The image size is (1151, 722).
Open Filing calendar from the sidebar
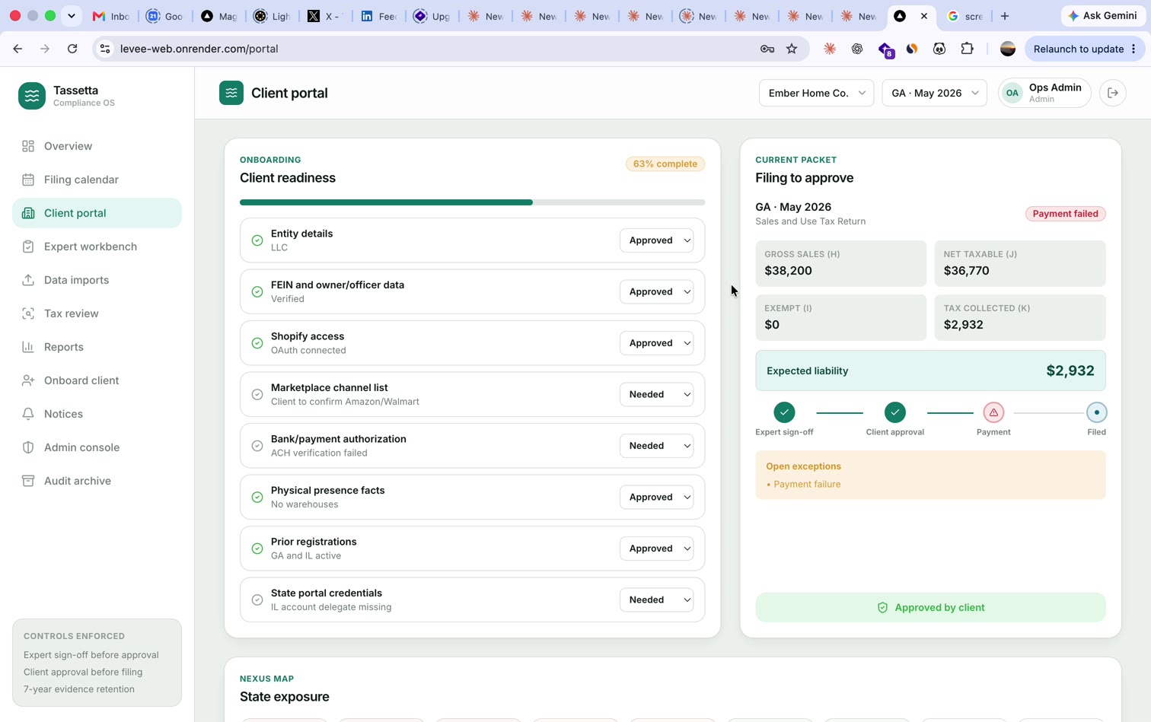(97, 180)
